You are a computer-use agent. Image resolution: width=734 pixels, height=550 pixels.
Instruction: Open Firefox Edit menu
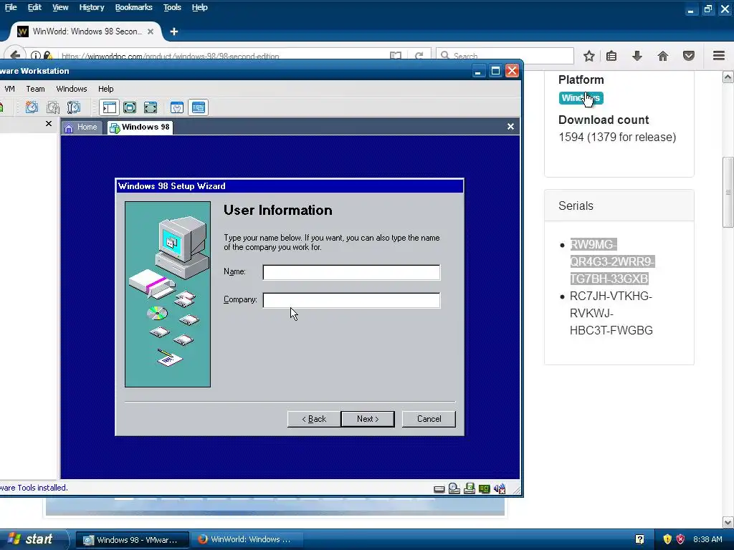pyautogui.click(x=34, y=7)
